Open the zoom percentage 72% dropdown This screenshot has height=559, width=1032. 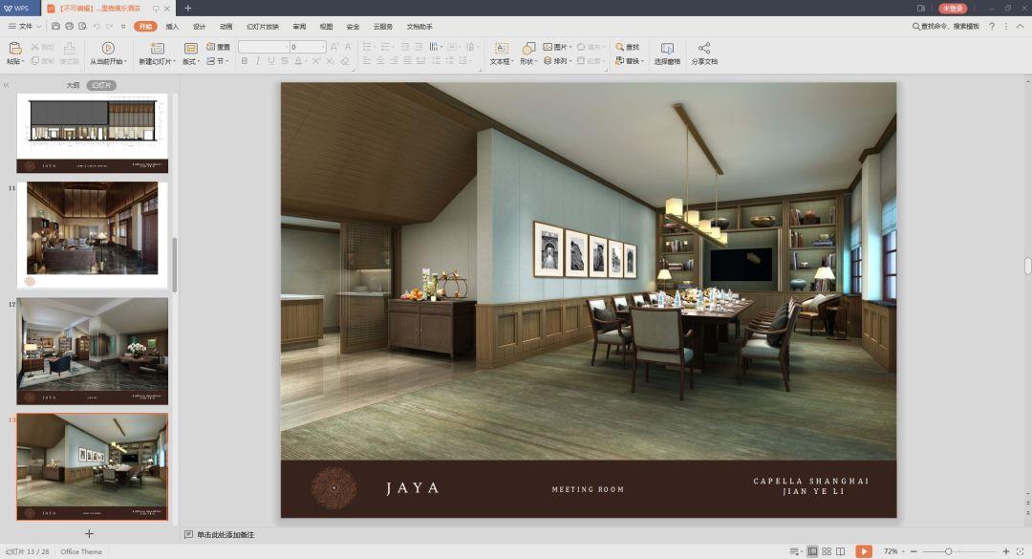tap(893, 551)
